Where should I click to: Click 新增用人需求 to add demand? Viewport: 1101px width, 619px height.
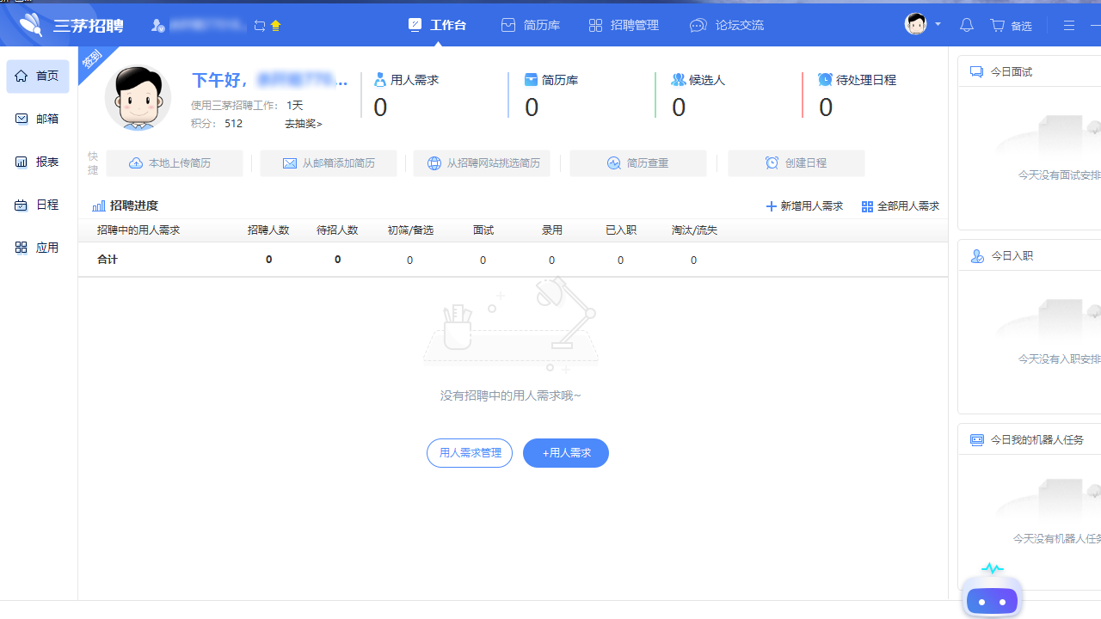[x=803, y=205]
